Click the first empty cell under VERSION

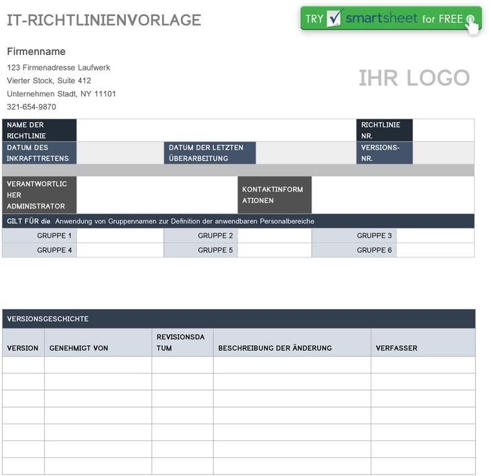pos(23,365)
